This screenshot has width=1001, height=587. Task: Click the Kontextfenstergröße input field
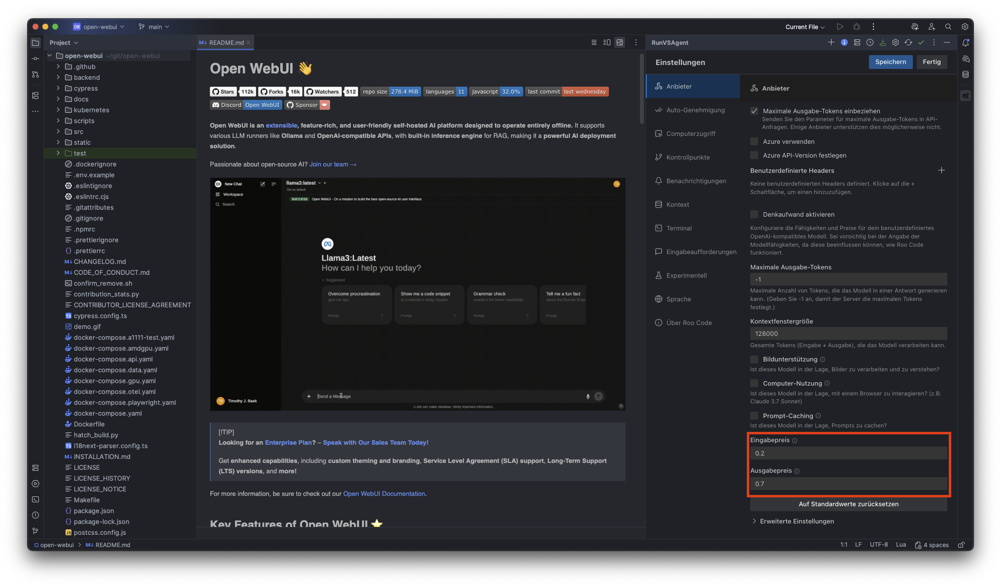(848, 333)
